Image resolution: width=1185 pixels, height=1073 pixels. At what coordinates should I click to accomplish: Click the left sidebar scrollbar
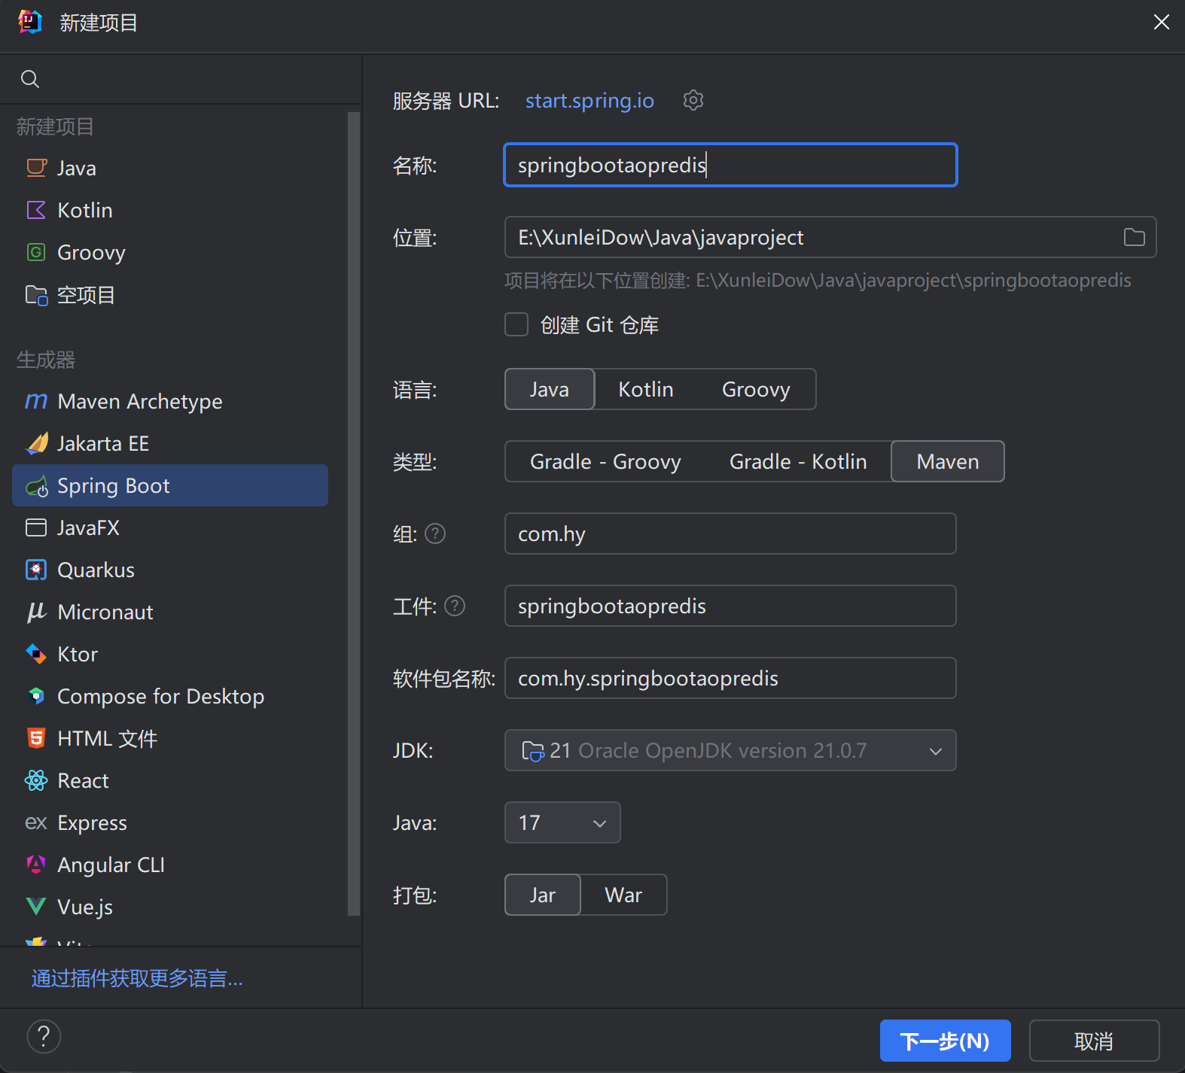[354, 514]
